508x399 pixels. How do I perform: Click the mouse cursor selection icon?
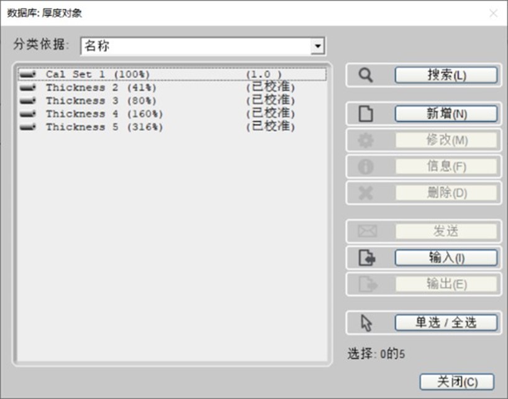coord(366,323)
